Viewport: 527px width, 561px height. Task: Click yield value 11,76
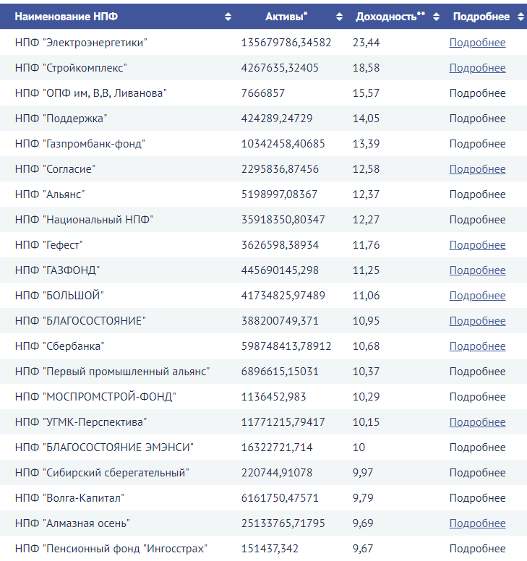click(366, 245)
